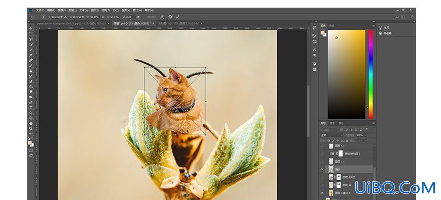Open the Learn panel lightbulb icon
441x200 pixels.
click(381, 27)
